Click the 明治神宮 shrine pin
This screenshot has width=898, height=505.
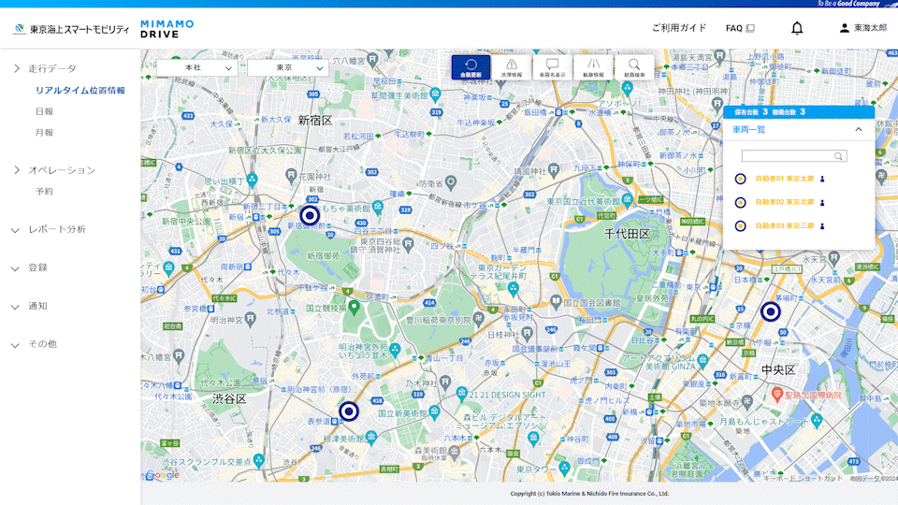[250, 318]
